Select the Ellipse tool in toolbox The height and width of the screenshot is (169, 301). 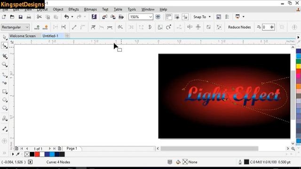coord(5,100)
